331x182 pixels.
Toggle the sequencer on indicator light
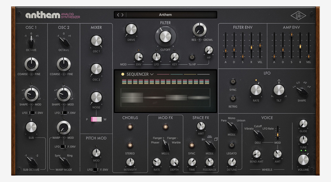click(123, 74)
